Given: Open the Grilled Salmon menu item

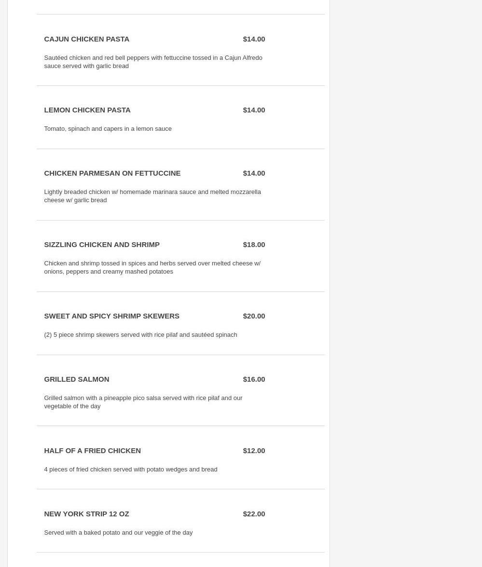Looking at the screenshot, I should [76, 379].
